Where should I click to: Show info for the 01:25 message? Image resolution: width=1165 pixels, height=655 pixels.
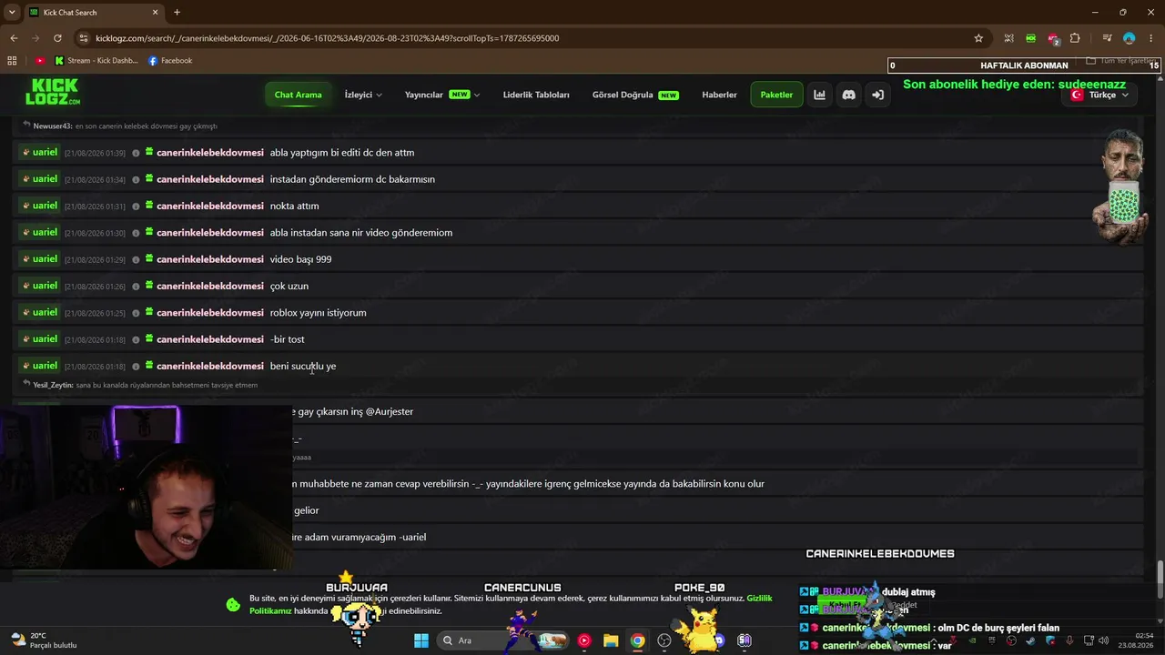coord(136,313)
